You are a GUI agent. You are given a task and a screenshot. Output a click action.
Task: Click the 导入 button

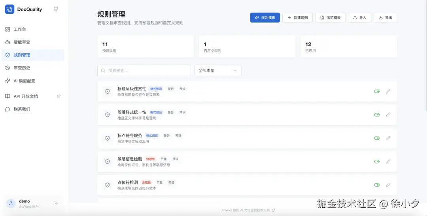tap(359, 18)
